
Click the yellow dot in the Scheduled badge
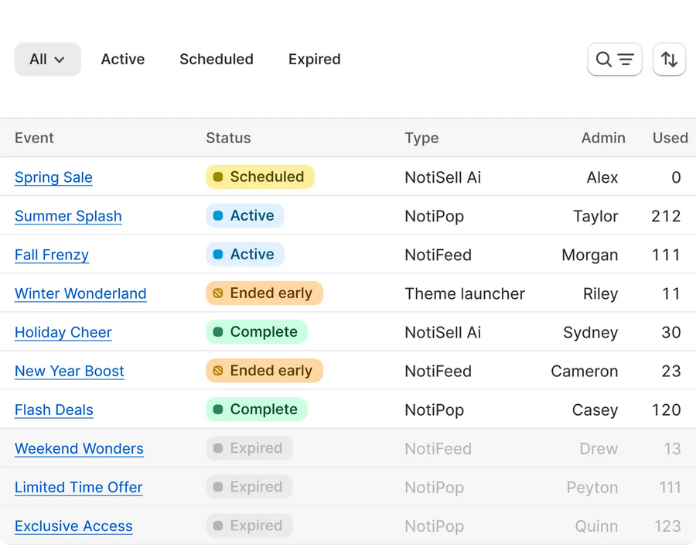coord(217,177)
